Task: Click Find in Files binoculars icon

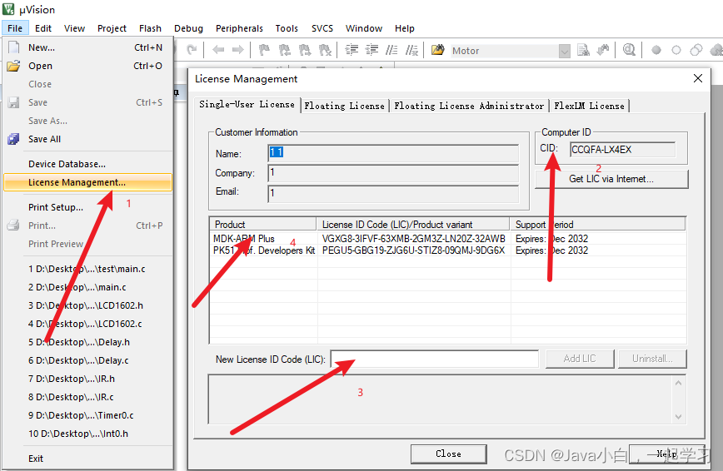Action: pos(437,50)
